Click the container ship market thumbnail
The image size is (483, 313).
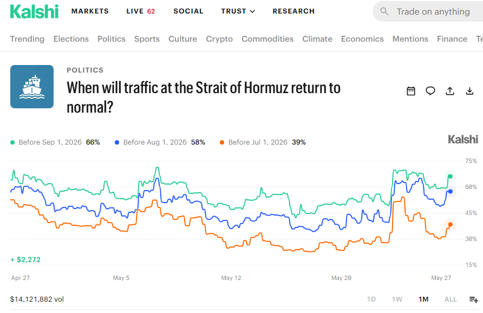tap(32, 87)
